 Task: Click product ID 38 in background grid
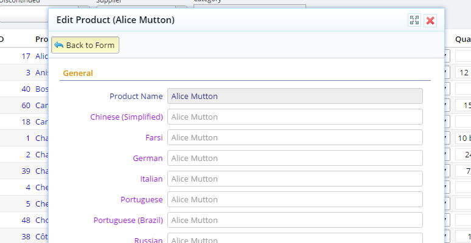tap(26, 237)
